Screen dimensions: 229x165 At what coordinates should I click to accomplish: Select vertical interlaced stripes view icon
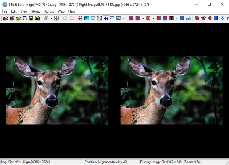click(x=182, y=18)
